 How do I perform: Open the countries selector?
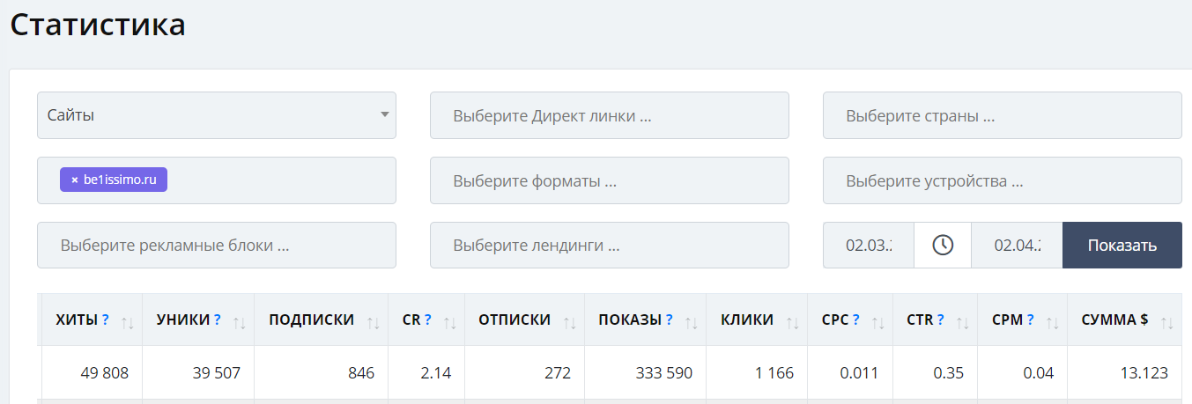[1002, 115]
